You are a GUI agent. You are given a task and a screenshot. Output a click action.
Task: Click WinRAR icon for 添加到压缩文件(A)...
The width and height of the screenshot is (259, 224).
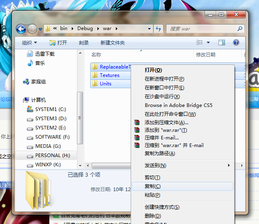(x=137, y=122)
